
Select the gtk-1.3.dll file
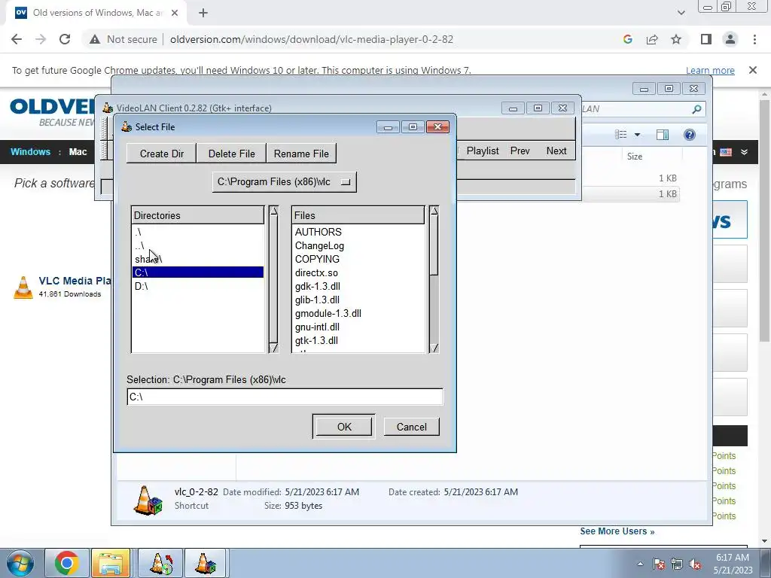pos(358,340)
